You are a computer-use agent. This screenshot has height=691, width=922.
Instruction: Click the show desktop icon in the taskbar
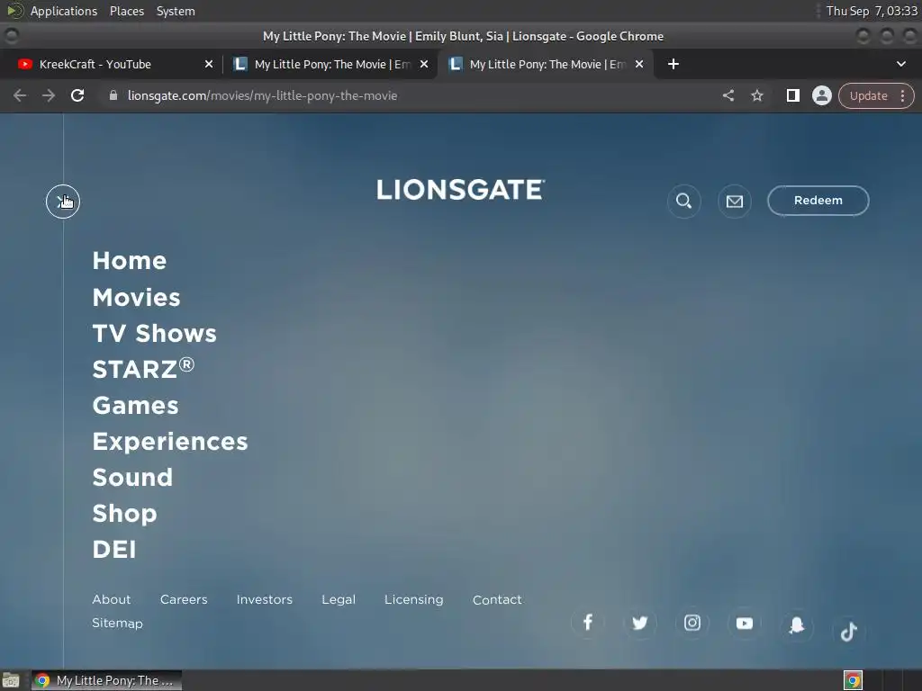[x=11, y=681]
